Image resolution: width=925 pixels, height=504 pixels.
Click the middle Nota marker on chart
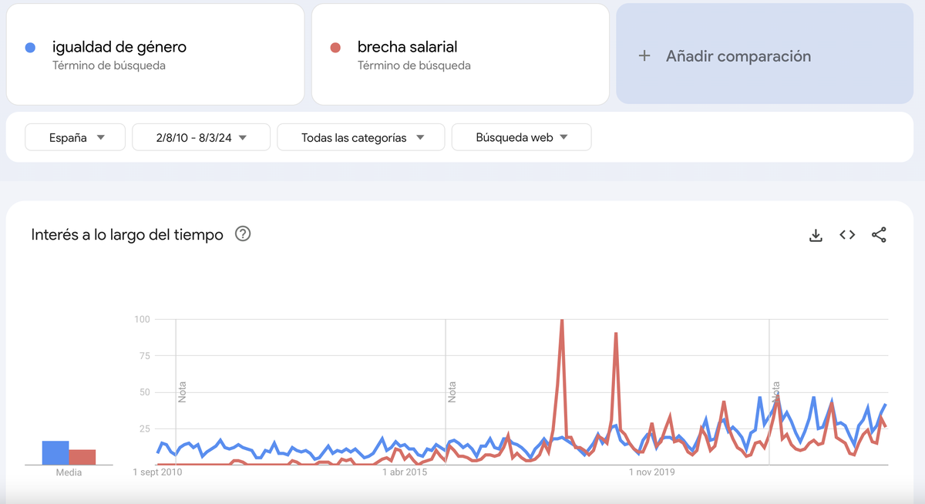[452, 391]
